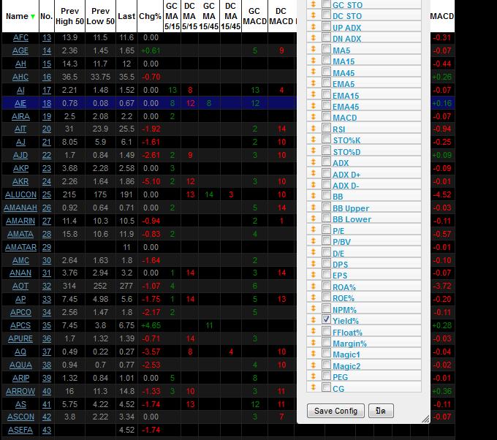Click the reorder icon next to EPS

pos(313,275)
